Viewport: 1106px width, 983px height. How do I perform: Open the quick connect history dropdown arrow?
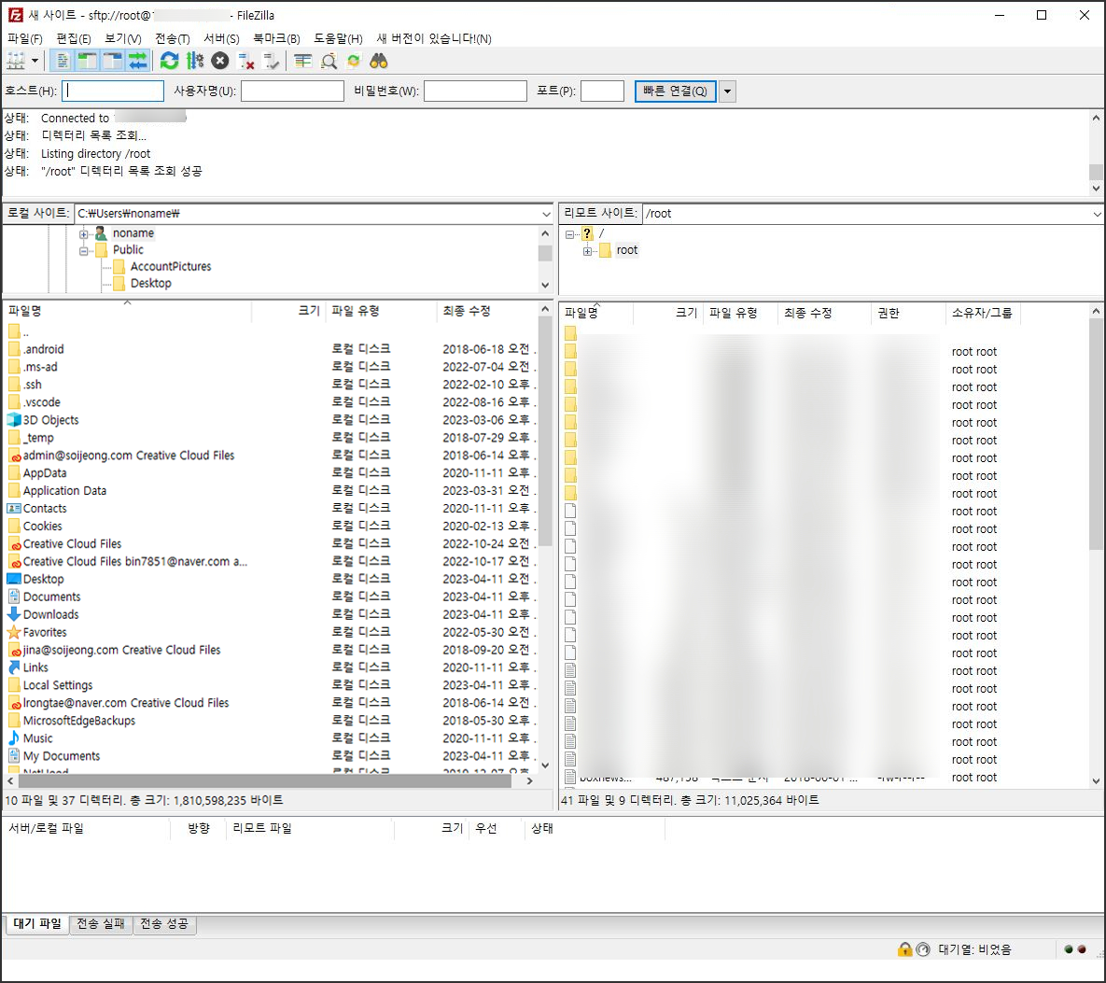(728, 91)
